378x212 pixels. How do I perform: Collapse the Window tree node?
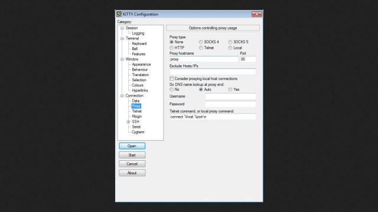point(122,59)
